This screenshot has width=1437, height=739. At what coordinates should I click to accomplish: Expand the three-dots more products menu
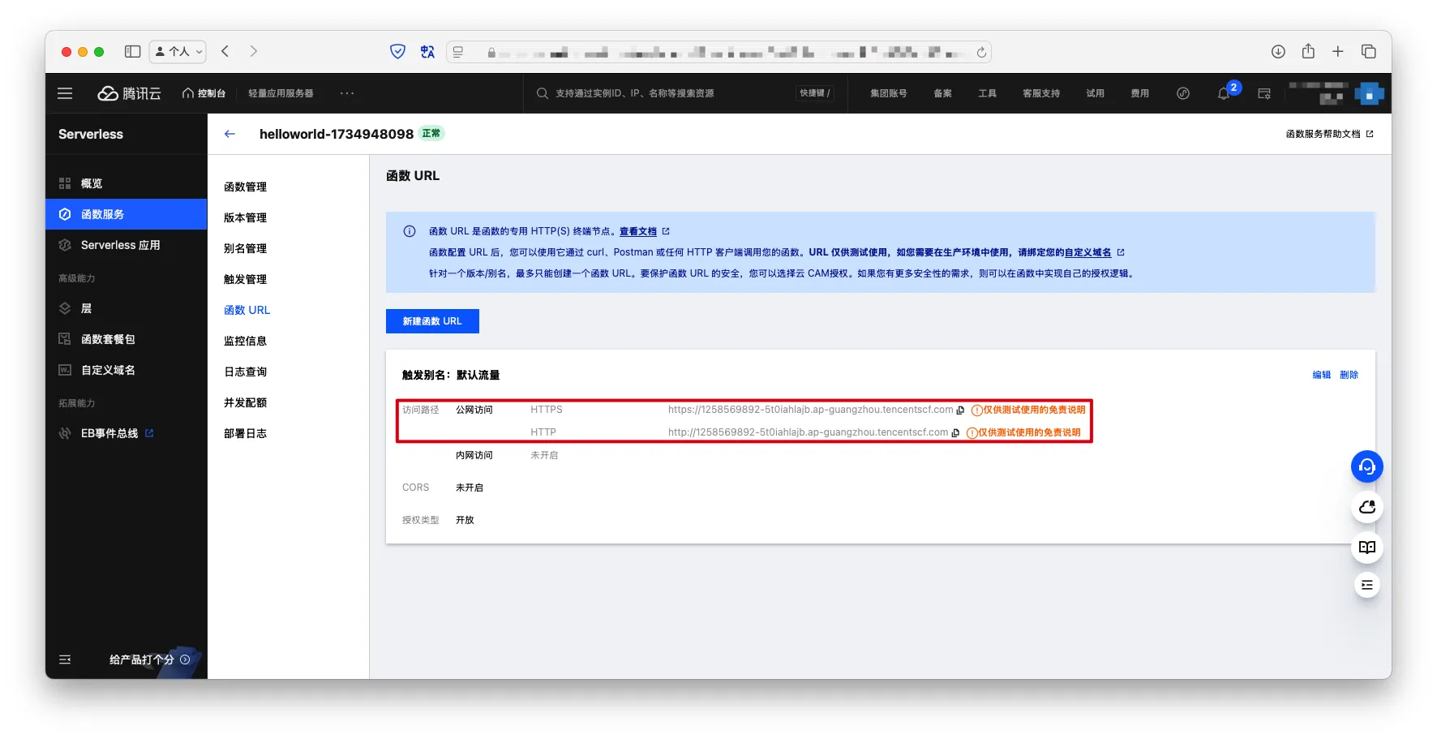(x=347, y=93)
